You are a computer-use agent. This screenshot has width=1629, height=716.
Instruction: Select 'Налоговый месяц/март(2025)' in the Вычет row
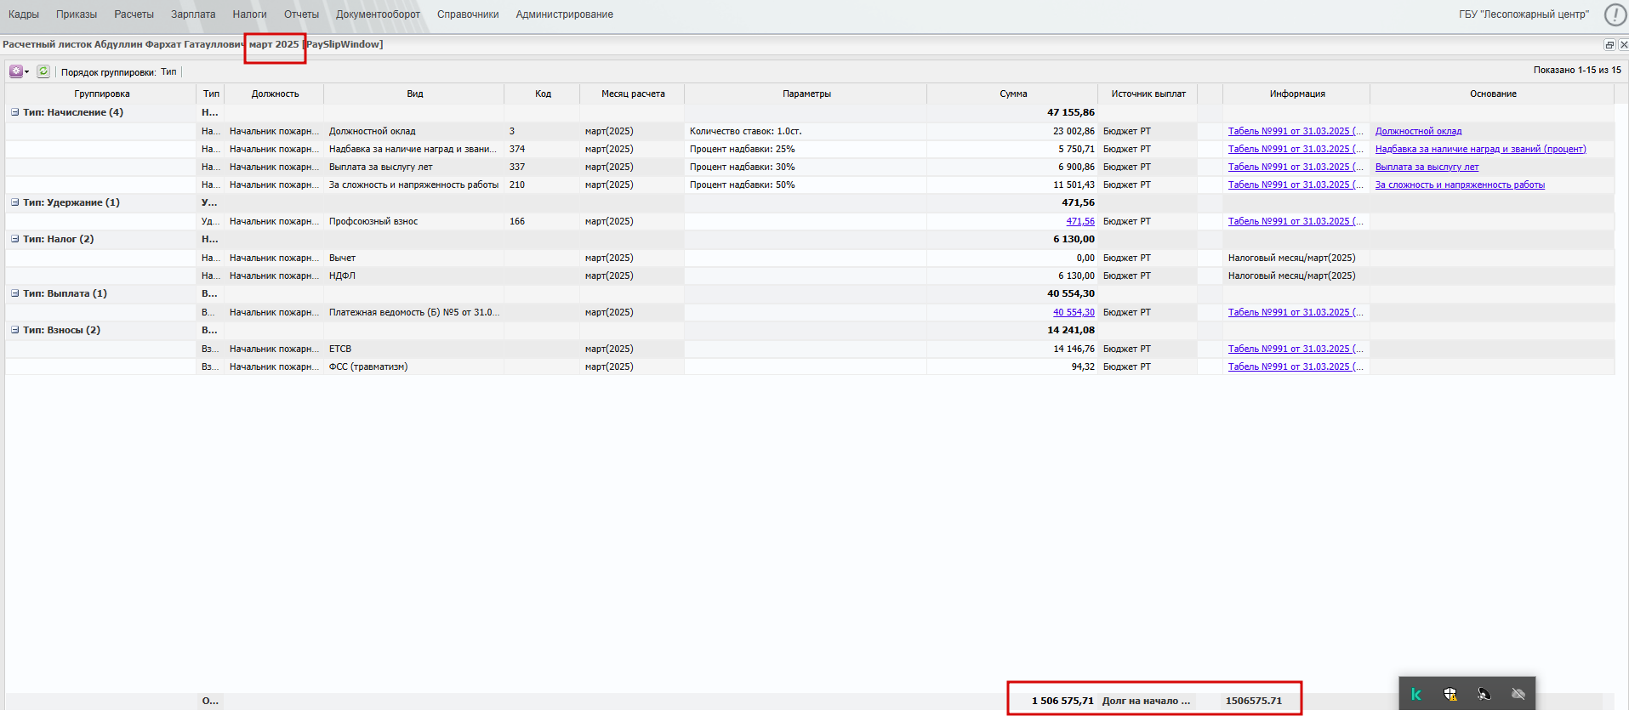(x=1296, y=258)
